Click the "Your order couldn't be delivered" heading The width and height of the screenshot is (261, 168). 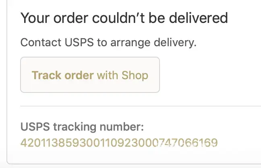click(x=124, y=18)
